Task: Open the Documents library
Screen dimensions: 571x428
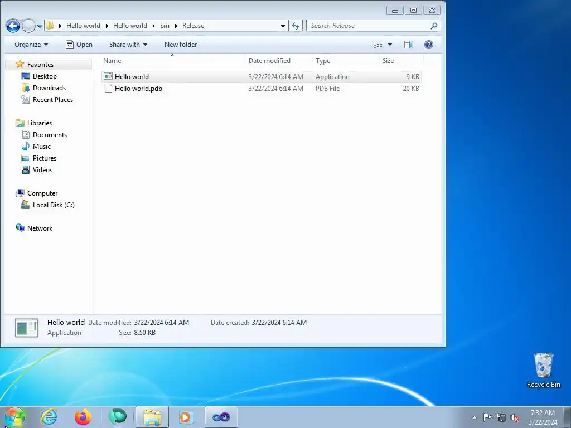Action: click(x=50, y=135)
